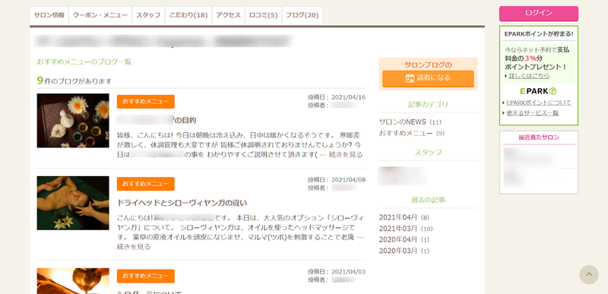The height and width of the screenshot is (294, 608).
Task: Select the アクセス tab
Action: click(229, 15)
